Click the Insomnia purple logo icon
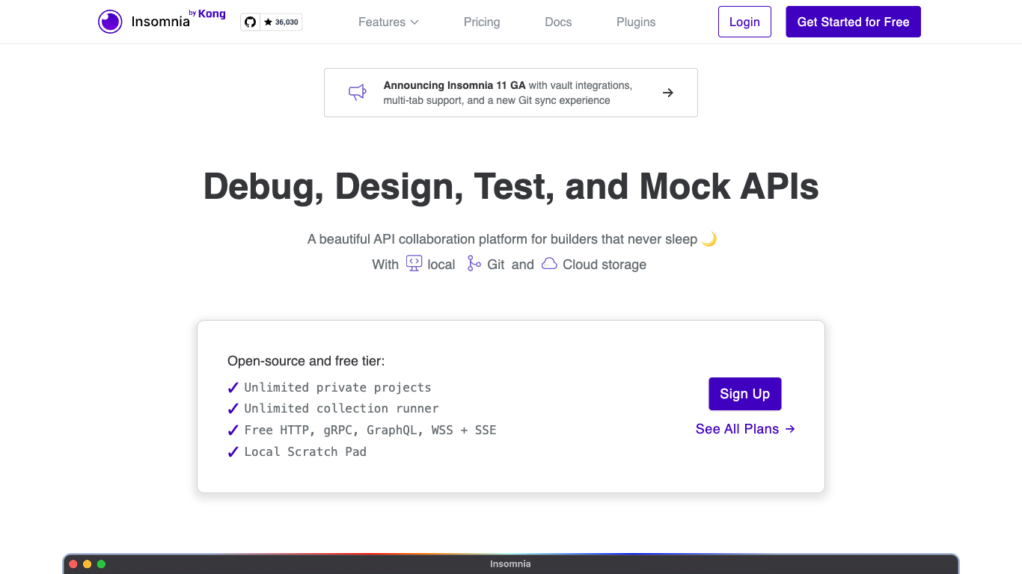This screenshot has height=574, width=1022. (110, 22)
